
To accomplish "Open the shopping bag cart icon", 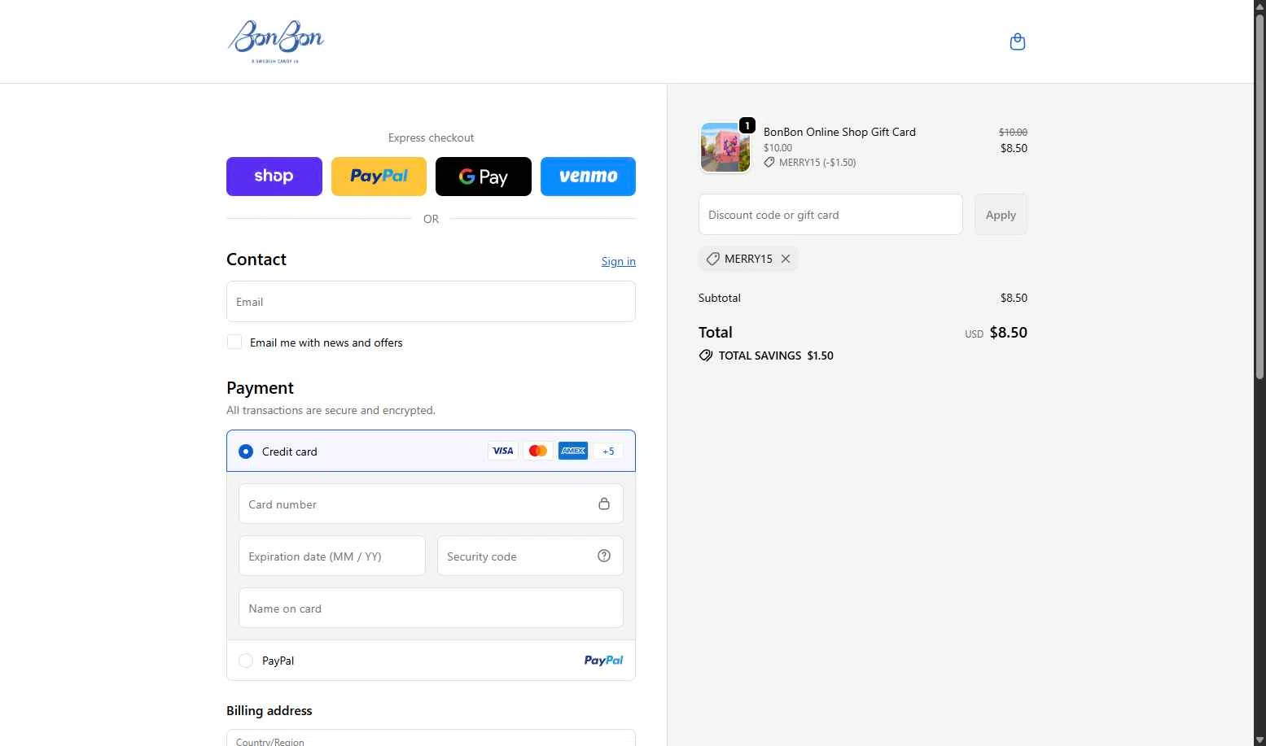I will [x=1017, y=41].
